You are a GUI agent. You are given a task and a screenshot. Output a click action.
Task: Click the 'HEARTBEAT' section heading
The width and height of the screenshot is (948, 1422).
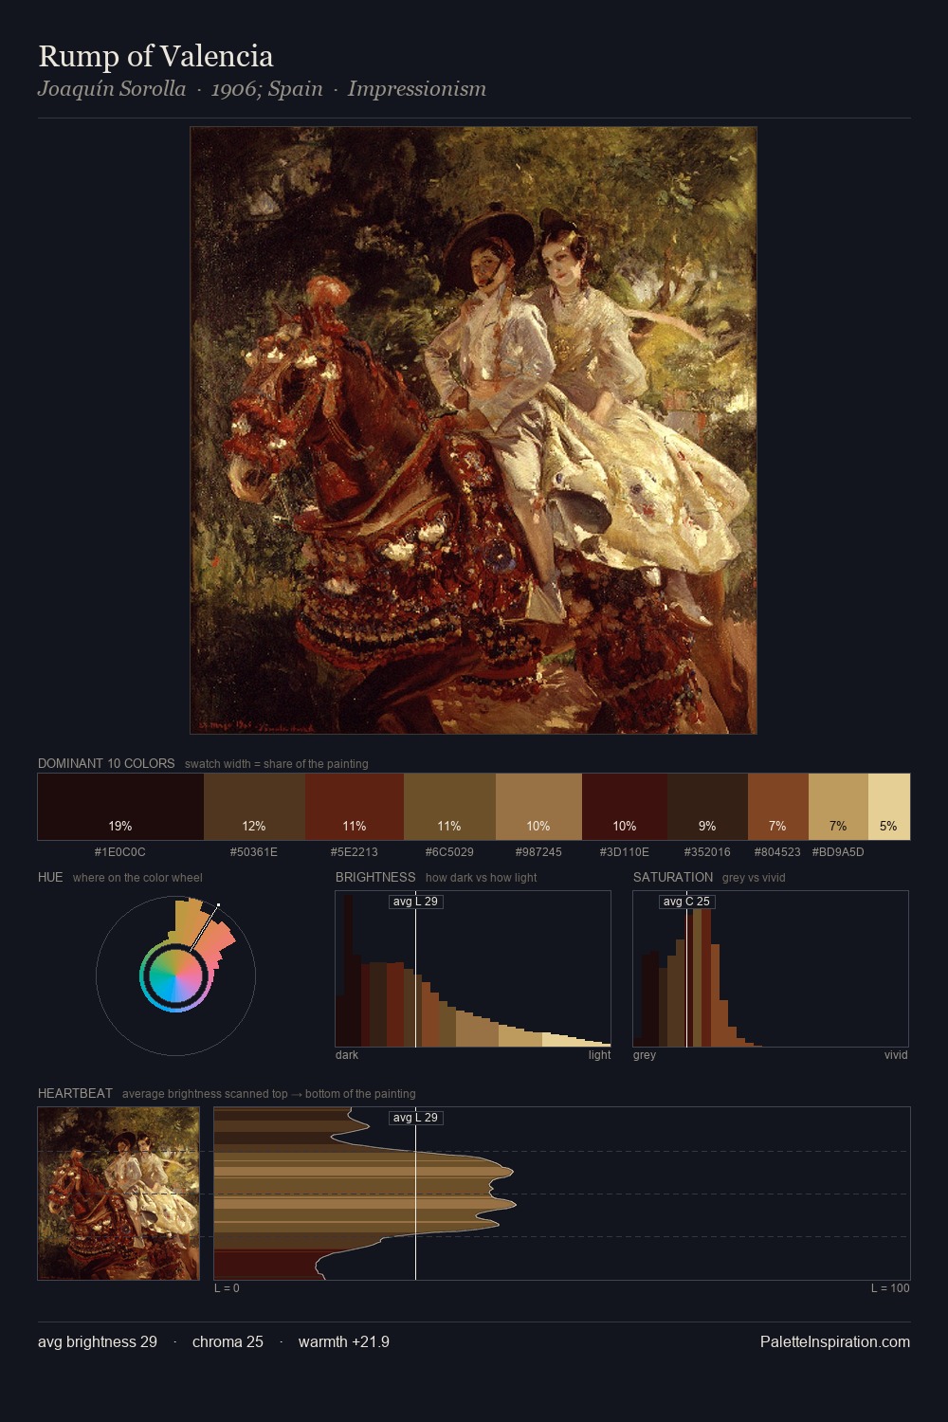pos(75,1094)
